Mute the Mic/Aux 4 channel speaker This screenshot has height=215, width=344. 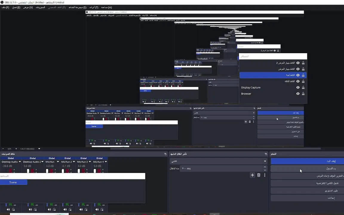(x=97, y=210)
